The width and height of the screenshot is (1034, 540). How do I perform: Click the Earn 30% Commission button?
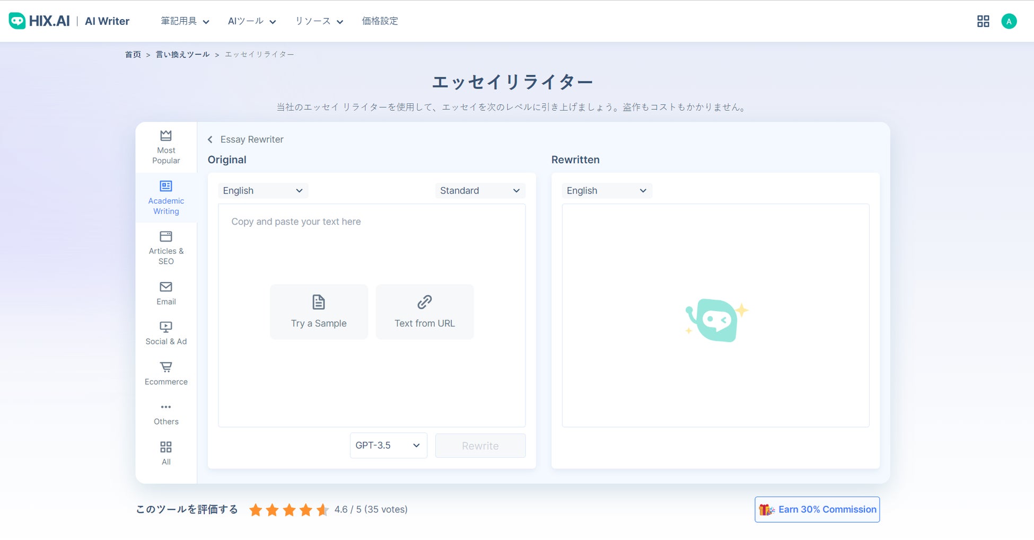(817, 509)
